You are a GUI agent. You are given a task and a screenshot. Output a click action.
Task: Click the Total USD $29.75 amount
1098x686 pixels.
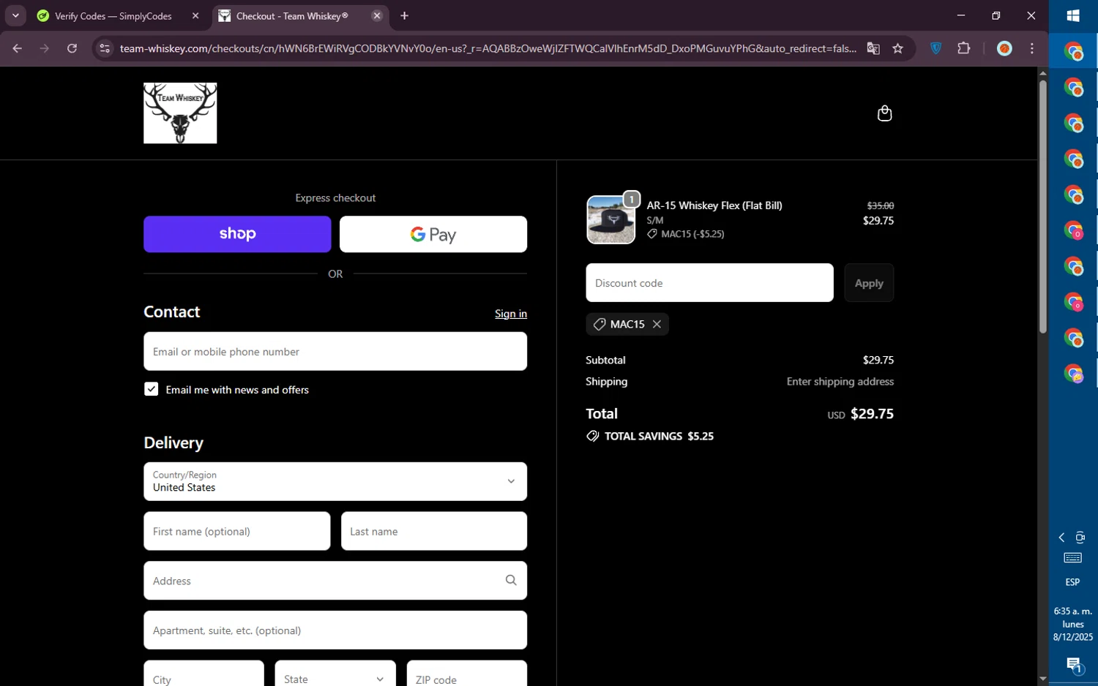point(872,413)
